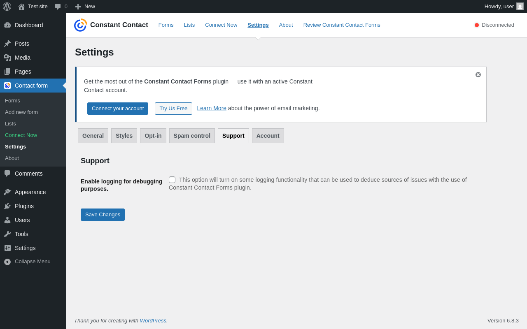Screen dimensions: 527x329
Task: Open the Dashboard menu icon
Action: pyautogui.click(x=7, y=25)
